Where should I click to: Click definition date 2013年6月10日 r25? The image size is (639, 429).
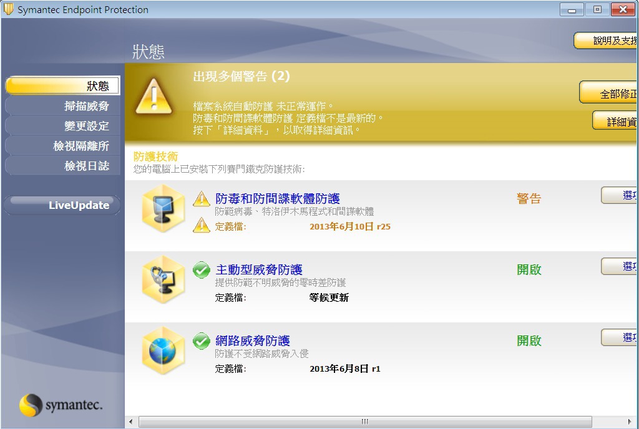tap(350, 227)
